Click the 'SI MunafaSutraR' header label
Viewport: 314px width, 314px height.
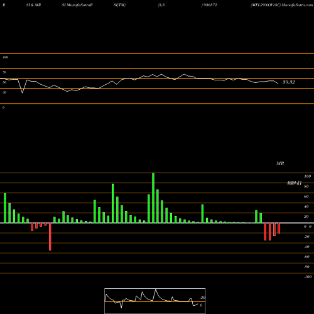[77, 5]
